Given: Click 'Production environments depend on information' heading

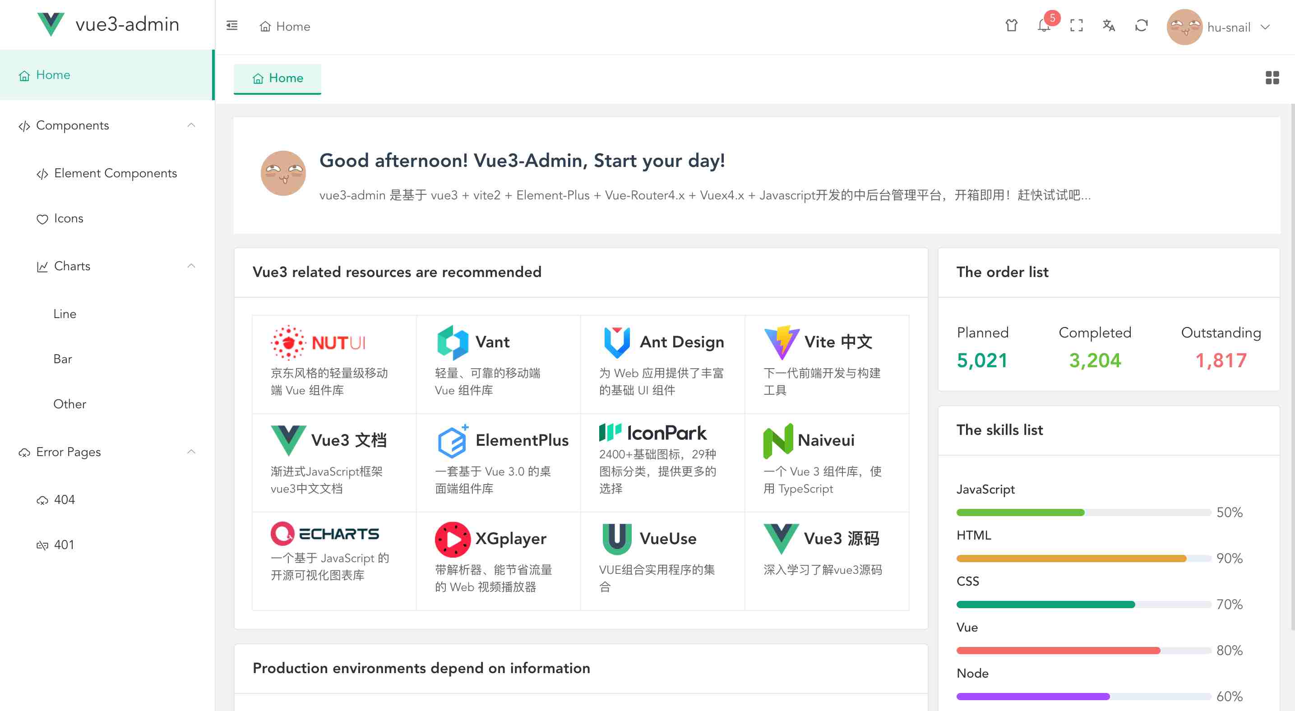Looking at the screenshot, I should pyautogui.click(x=421, y=668).
